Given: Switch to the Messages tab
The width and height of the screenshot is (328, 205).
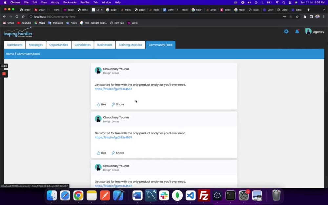Looking at the screenshot, I should [36, 45].
